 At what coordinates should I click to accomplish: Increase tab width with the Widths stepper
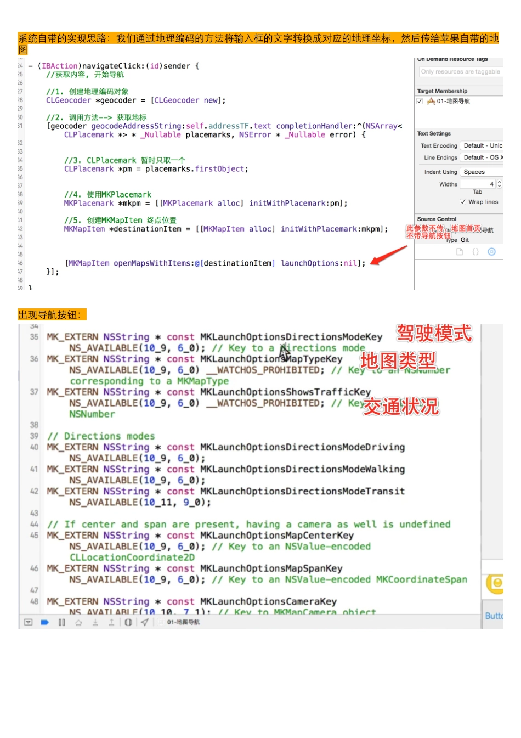pos(499,182)
